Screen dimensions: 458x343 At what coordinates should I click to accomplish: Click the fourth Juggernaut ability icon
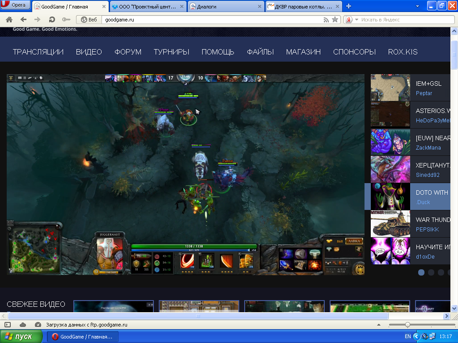[x=246, y=261]
